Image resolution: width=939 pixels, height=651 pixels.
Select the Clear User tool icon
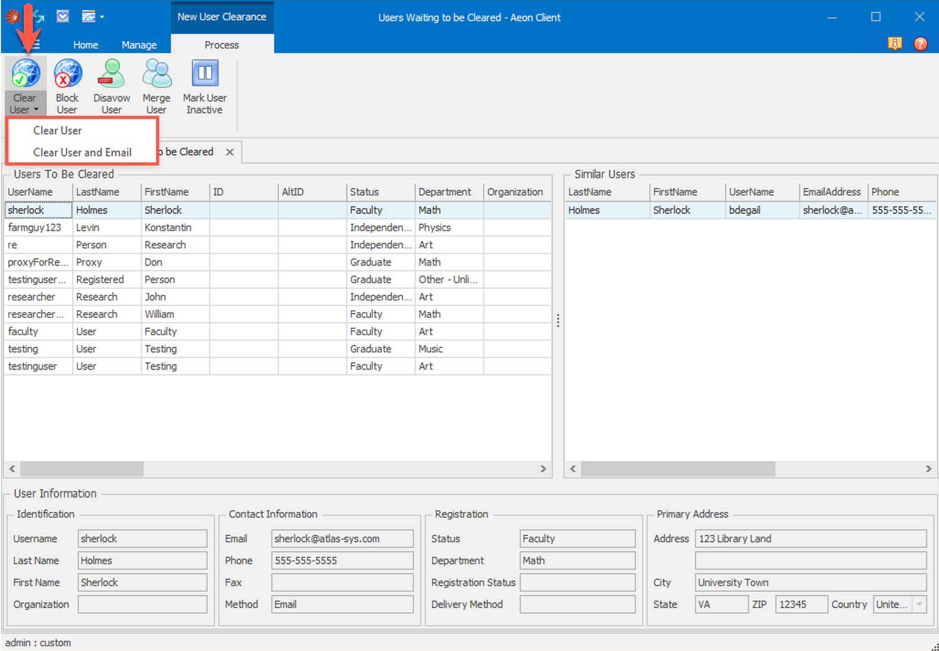point(26,73)
